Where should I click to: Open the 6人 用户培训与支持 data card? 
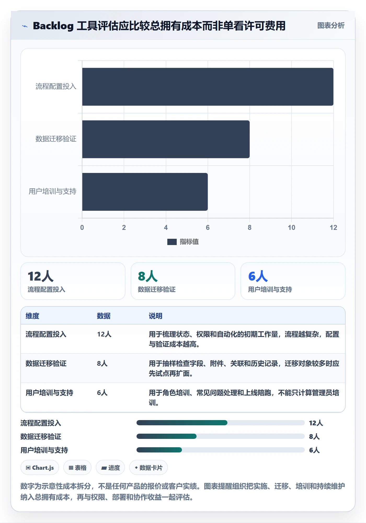coord(293,281)
